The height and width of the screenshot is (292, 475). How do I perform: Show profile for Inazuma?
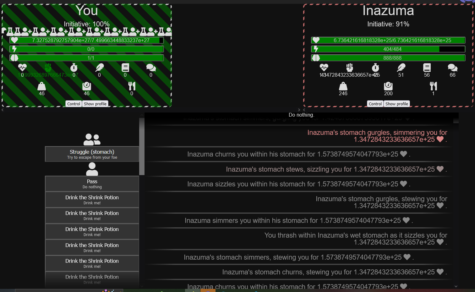coord(396,104)
